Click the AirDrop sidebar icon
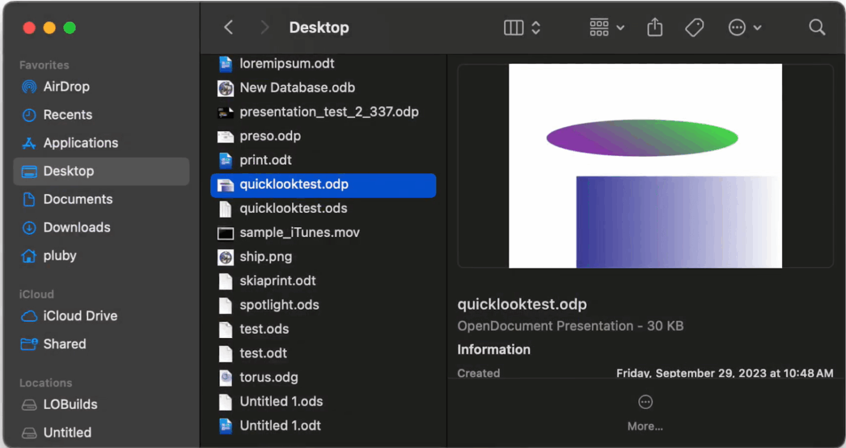The image size is (846, 448). tap(28, 87)
